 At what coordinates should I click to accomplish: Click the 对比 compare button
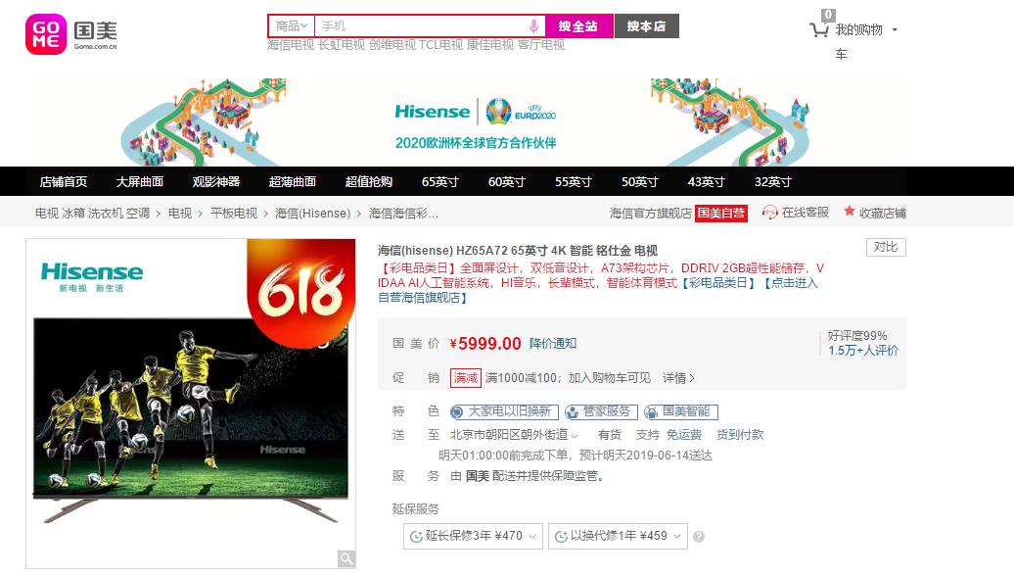click(x=886, y=247)
